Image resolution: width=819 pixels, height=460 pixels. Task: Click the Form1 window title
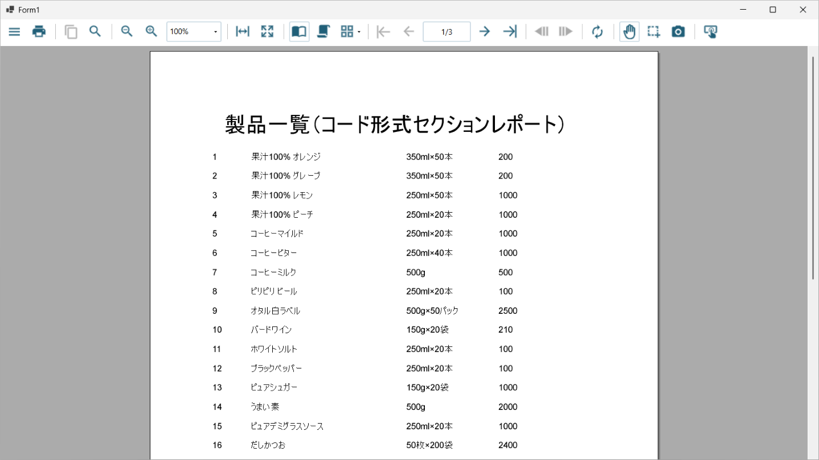point(29,10)
